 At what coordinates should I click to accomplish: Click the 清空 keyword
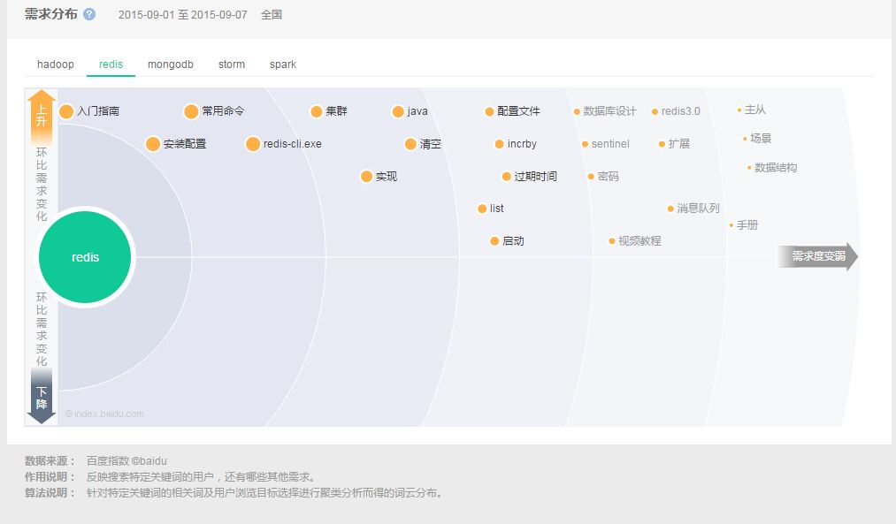(424, 144)
